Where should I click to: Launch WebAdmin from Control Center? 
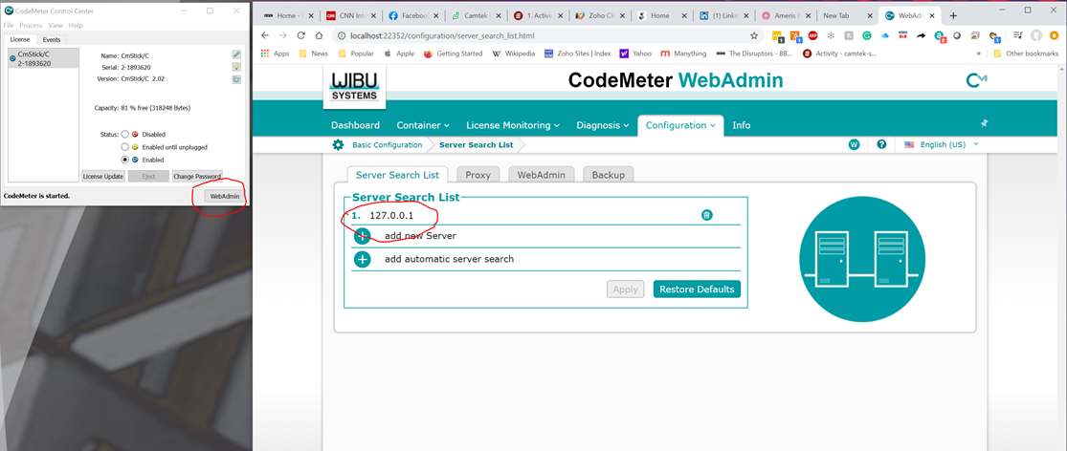pyautogui.click(x=225, y=196)
